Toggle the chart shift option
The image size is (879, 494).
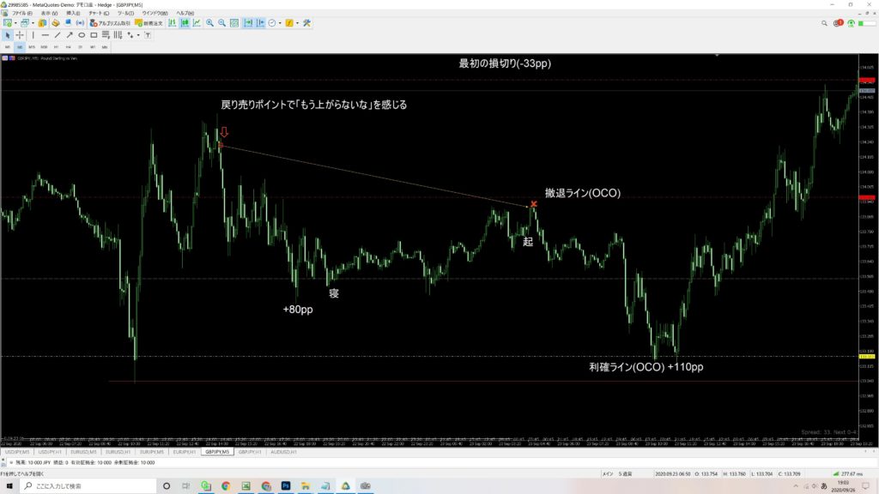259,23
